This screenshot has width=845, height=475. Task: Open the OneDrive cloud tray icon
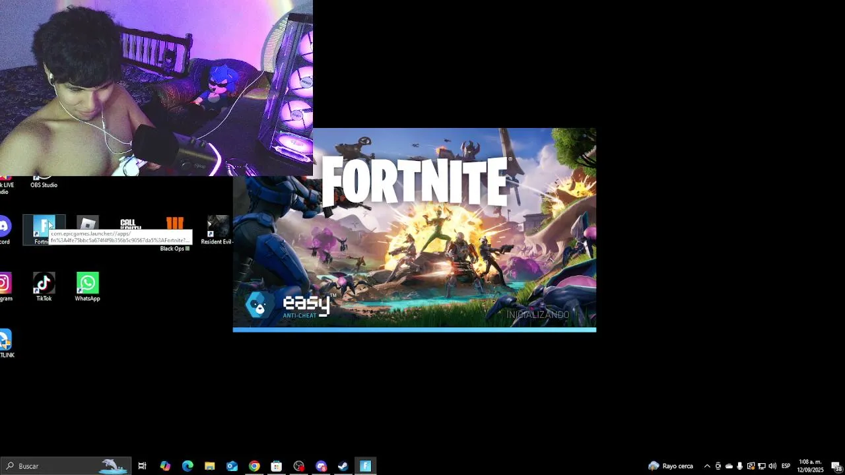(x=729, y=466)
